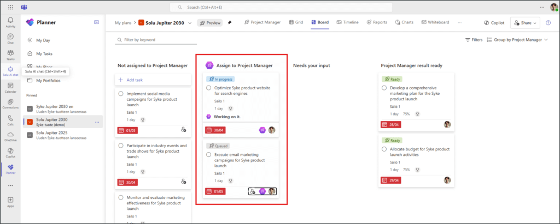Assign people on Implement social media task
This screenshot has height=224, width=560.
point(184,130)
